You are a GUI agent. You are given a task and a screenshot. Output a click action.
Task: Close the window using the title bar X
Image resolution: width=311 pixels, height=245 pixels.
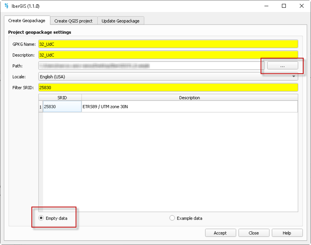pyautogui.click(x=302, y=6)
